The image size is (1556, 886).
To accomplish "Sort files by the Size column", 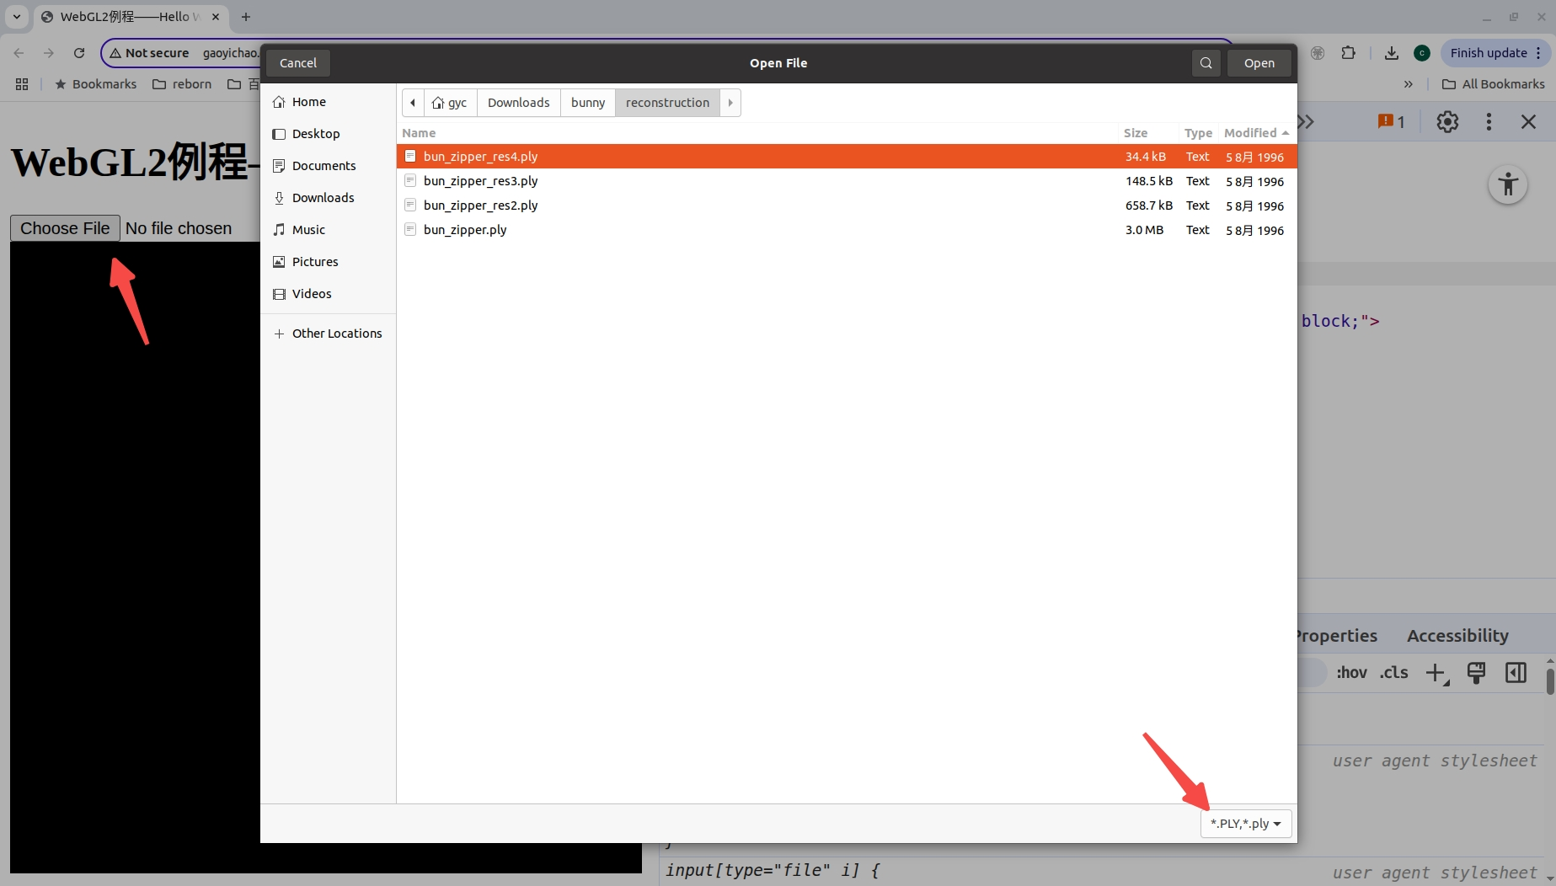I will (1136, 133).
